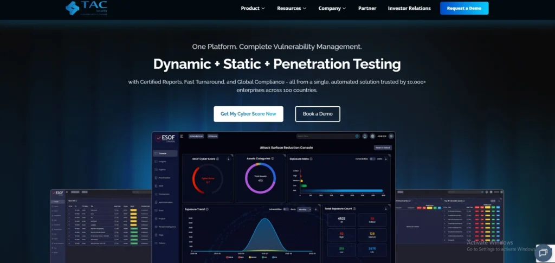555x263 pixels.
Task: Download the Total Exposure Count card
Action: pos(386,209)
